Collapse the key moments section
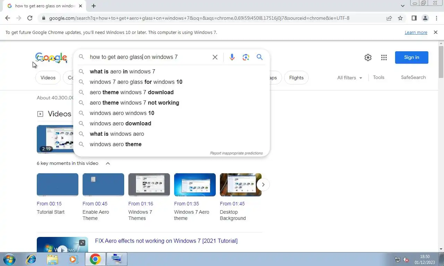Viewport: 444px width, 266px height. 108,163
